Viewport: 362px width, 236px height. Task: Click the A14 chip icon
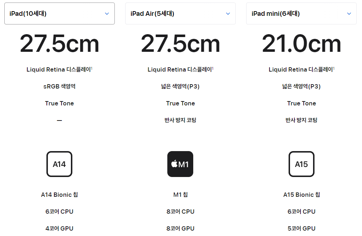(x=59, y=164)
